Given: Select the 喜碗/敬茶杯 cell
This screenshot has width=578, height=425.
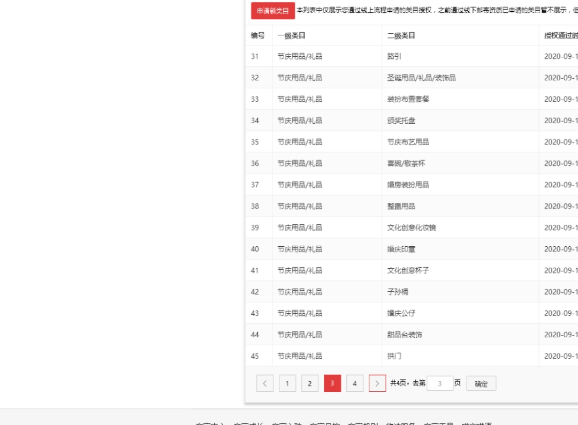Looking at the screenshot, I should [406, 163].
